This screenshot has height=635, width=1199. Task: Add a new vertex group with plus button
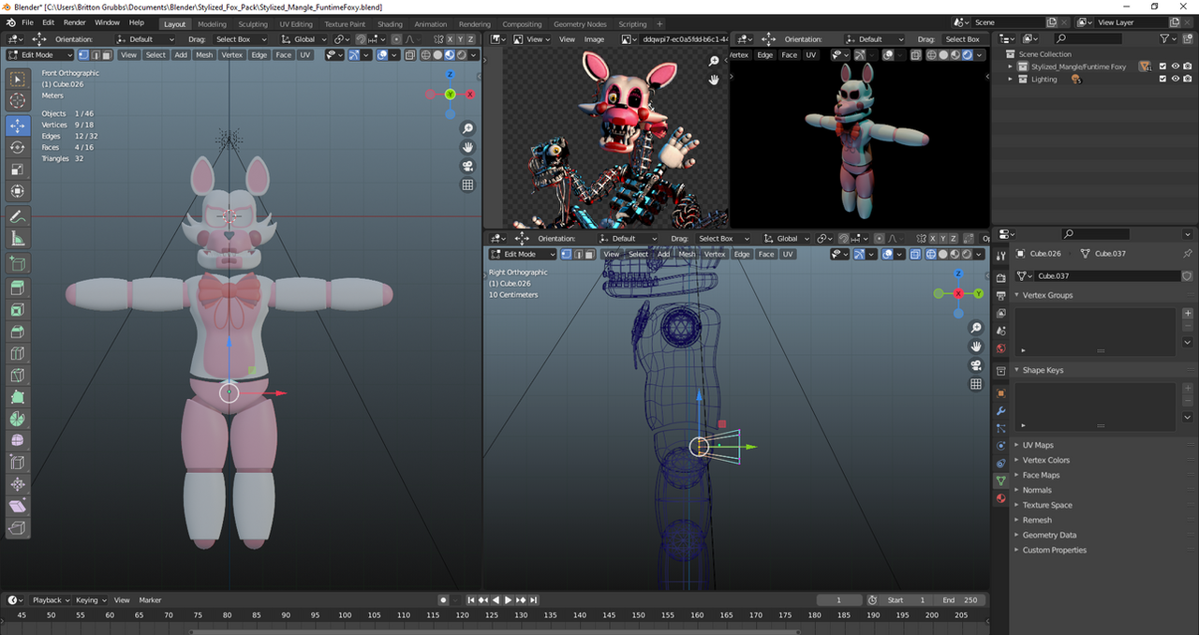(x=1188, y=314)
